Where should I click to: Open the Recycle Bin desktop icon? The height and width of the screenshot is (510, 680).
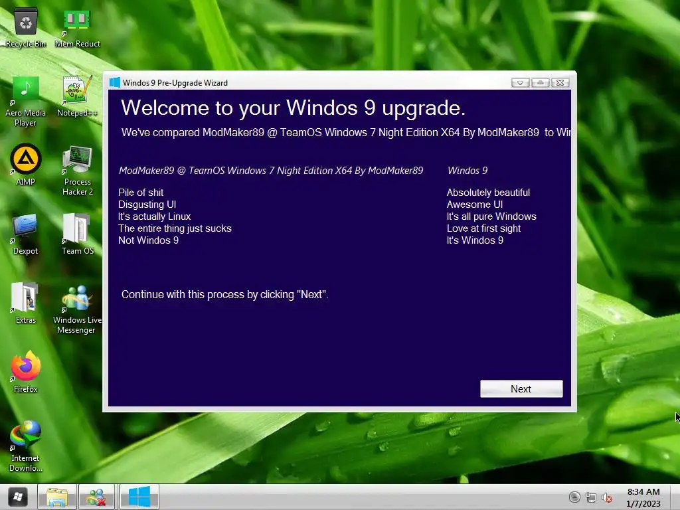coord(26,27)
